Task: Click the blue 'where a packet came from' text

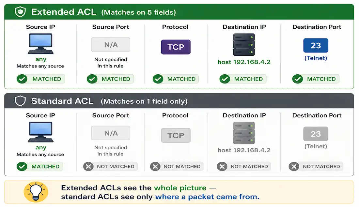Action: [x=207, y=197]
